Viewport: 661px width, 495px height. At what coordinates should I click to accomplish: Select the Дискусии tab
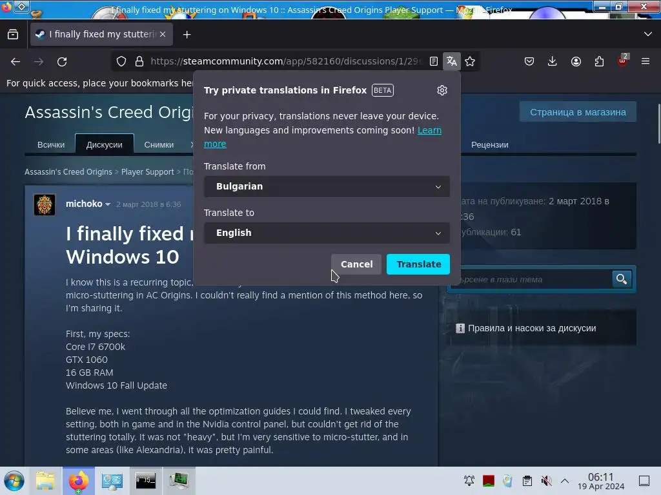[x=105, y=144]
